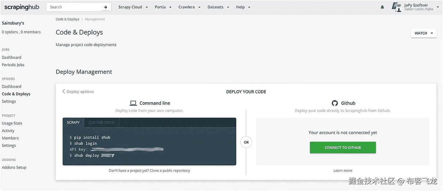Open notifications bell icon
443x191 pixels.
[x=382, y=7]
